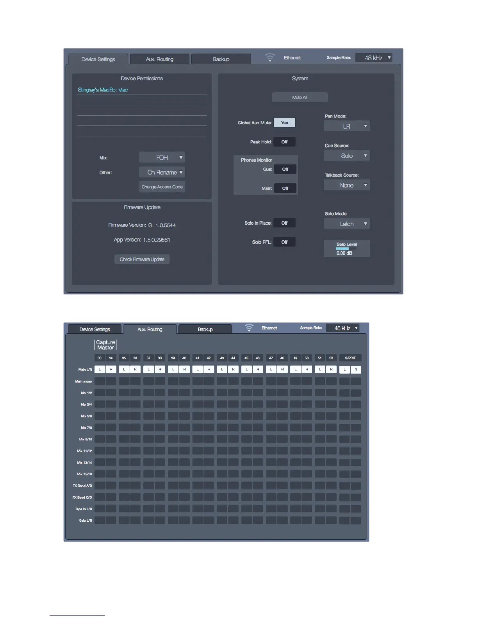Route Mix 1/2 to column 35 cell
The image size is (478, 619).
124,393
